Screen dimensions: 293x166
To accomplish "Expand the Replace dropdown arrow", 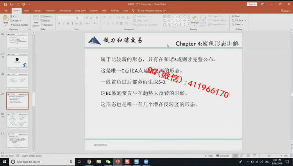I will point(245,20).
